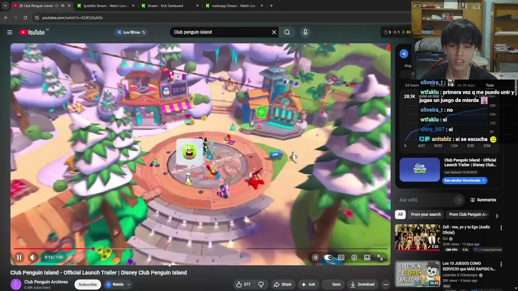Show more filter chips with right chevron

497,216
